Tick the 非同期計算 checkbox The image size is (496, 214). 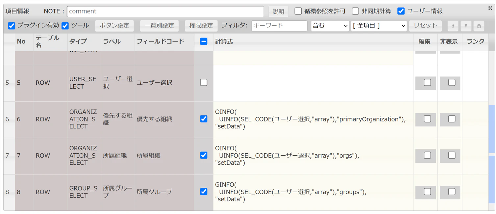355,11
